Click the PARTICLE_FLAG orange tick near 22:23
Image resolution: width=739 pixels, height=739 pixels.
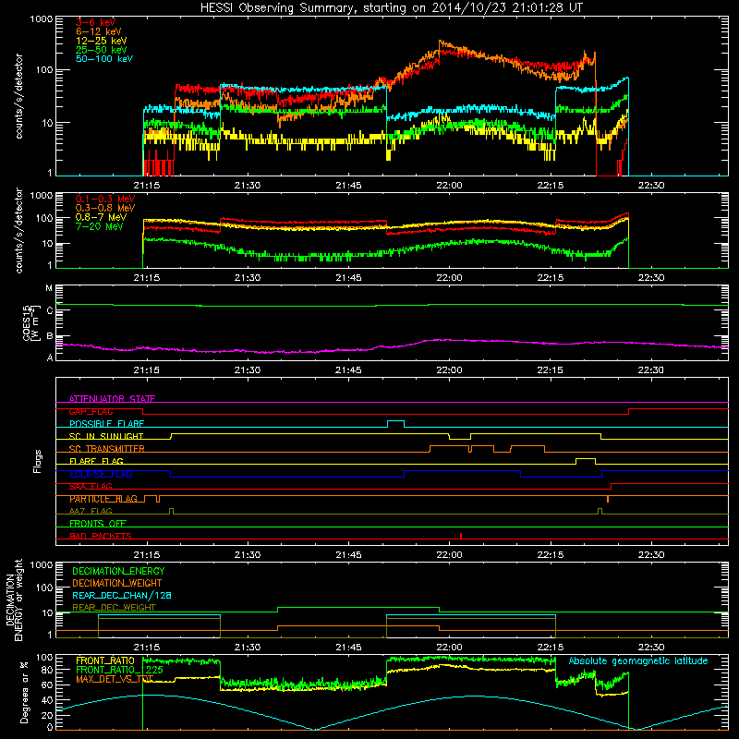608,499
